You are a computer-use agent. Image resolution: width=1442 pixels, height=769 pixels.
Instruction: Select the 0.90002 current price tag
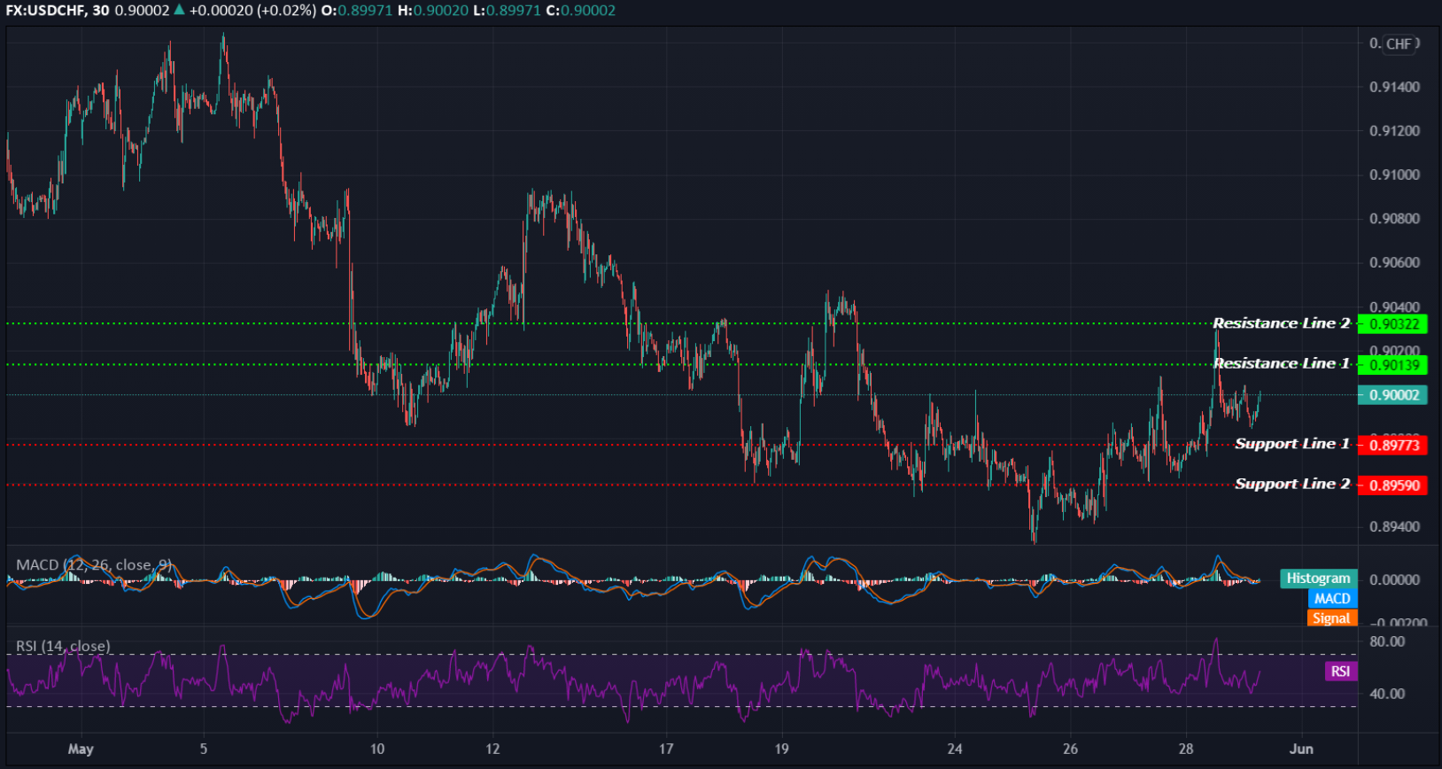click(1392, 395)
